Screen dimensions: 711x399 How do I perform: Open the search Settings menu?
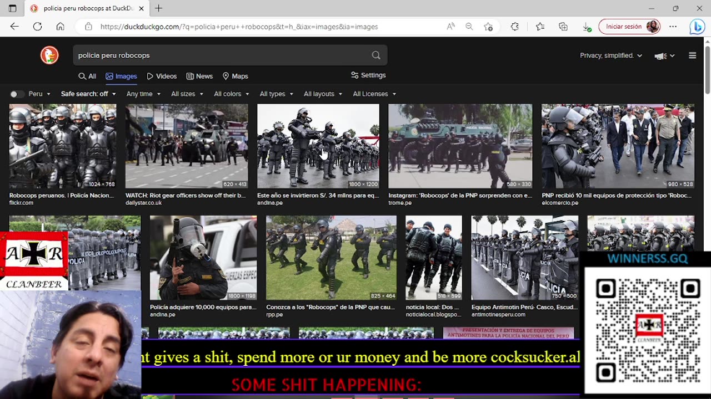[x=368, y=75]
